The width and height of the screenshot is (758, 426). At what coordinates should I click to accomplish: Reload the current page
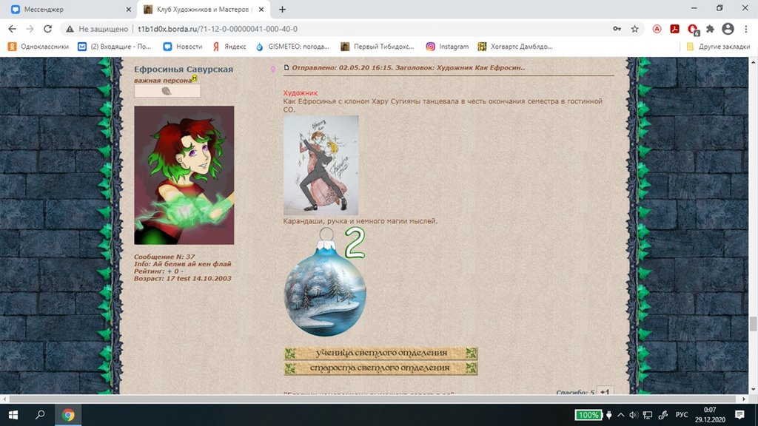(47, 29)
